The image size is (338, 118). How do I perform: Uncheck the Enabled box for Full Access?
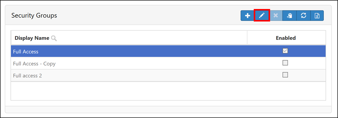click(x=285, y=51)
